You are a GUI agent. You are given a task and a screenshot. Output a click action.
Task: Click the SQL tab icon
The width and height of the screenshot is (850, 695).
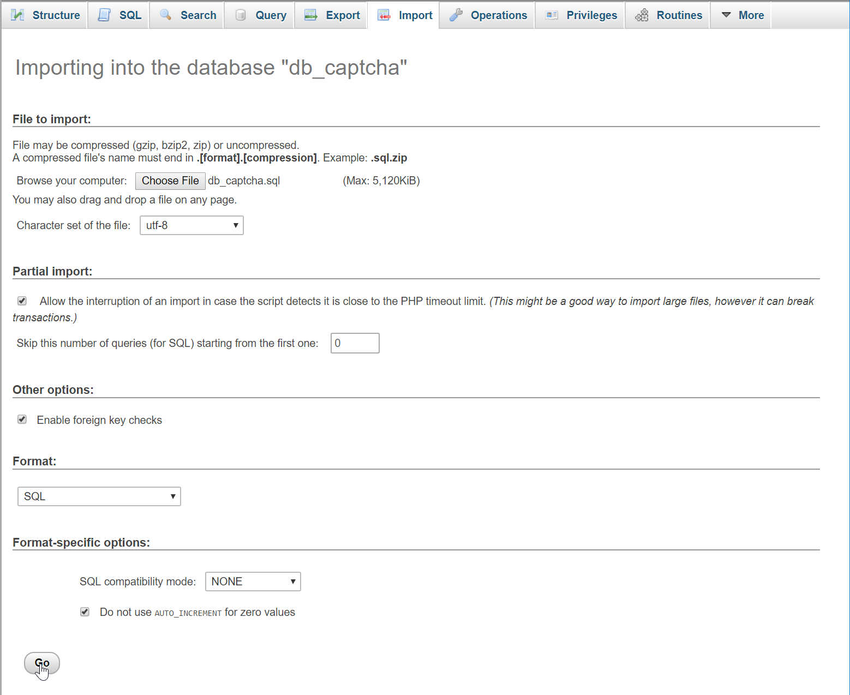tap(104, 15)
